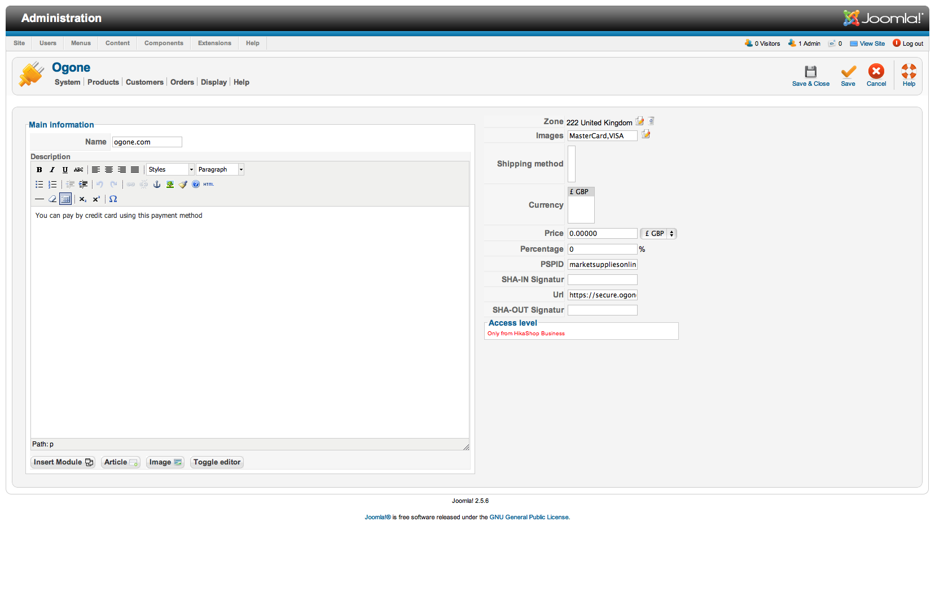The height and width of the screenshot is (609, 935).
Task: Insert an ordered numbered list
Action: click(52, 184)
